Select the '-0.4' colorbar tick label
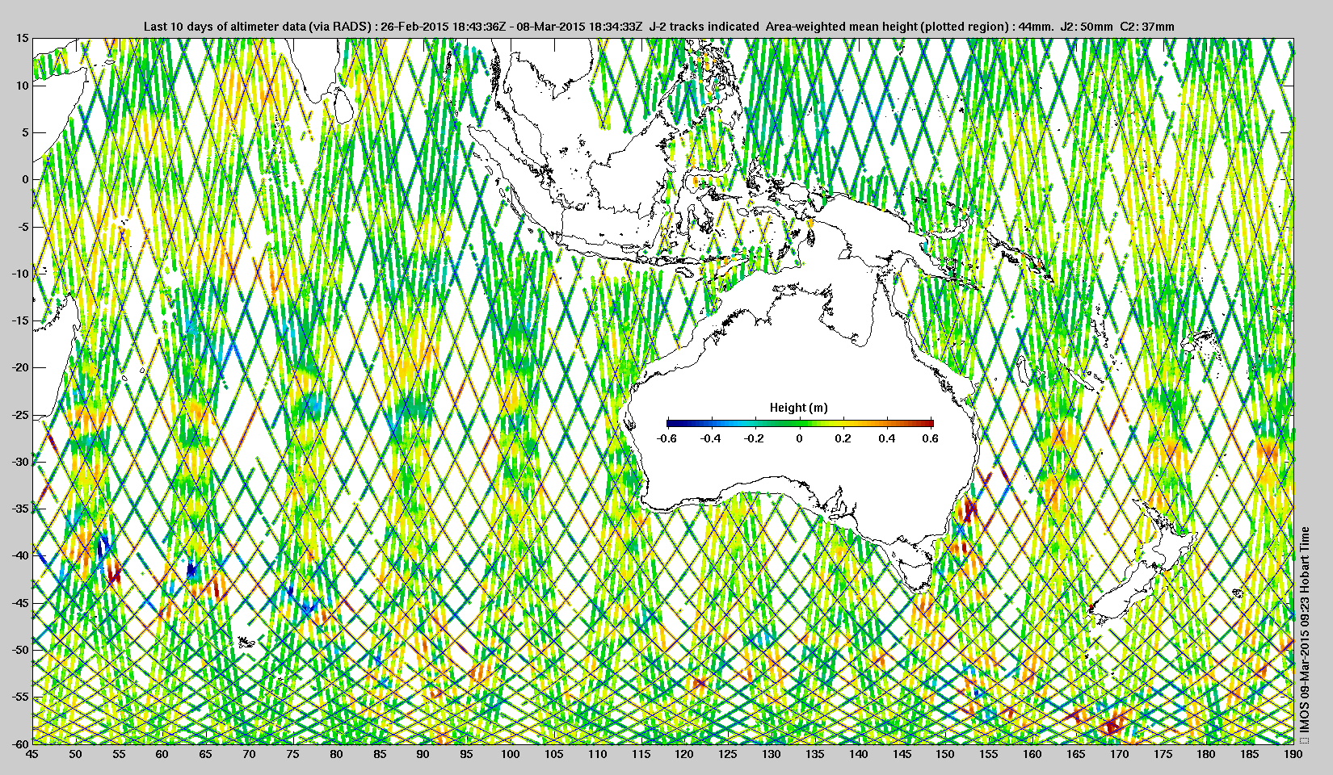The width and height of the screenshot is (1333, 775). [711, 438]
